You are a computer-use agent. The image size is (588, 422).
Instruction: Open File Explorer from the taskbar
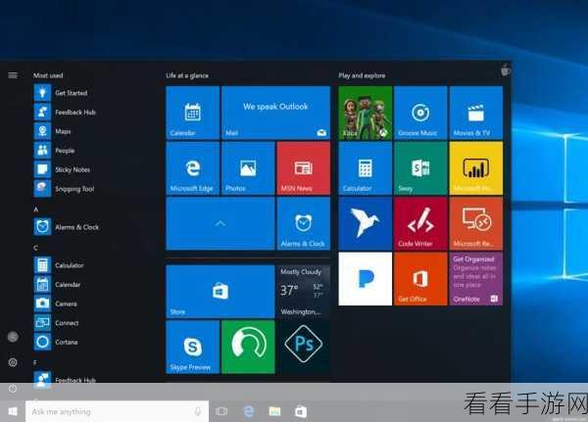pyautogui.click(x=274, y=411)
